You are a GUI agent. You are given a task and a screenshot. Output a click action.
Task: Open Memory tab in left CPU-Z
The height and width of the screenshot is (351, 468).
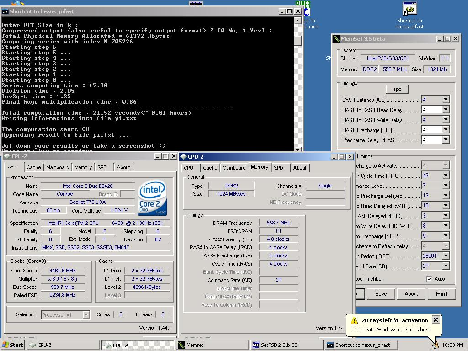[83, 167]
